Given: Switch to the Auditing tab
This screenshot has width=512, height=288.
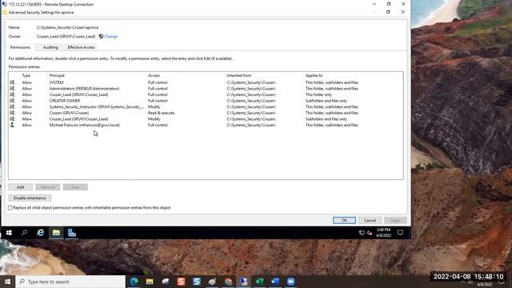Looking at the screenshot, I should tap(50, 47).
